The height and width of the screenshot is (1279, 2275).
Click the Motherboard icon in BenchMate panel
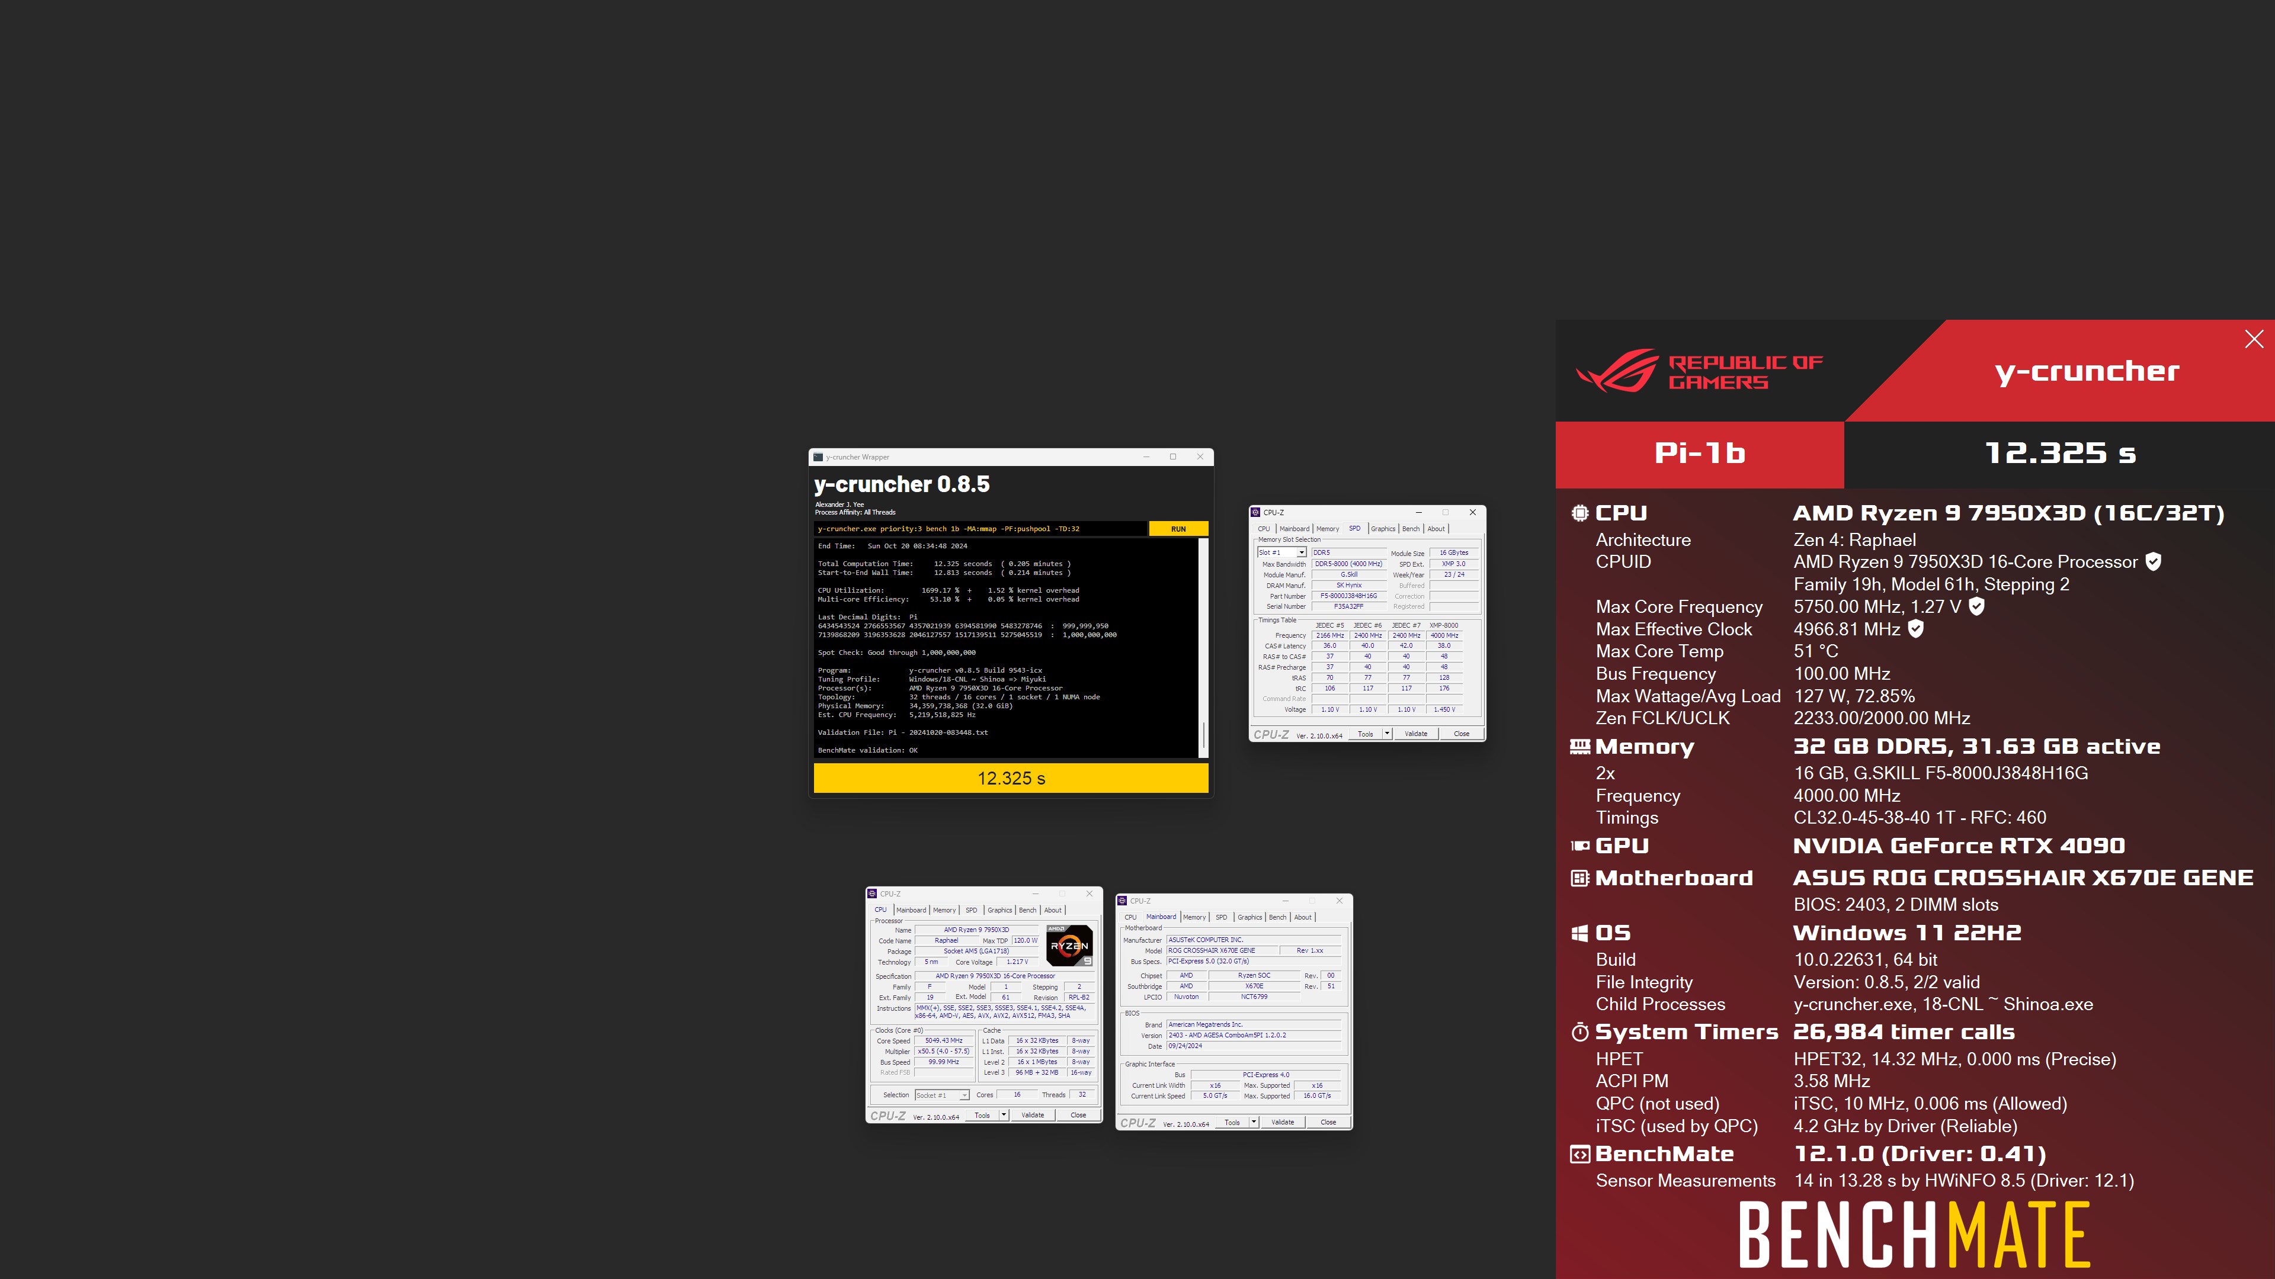tap(1580, 878)
